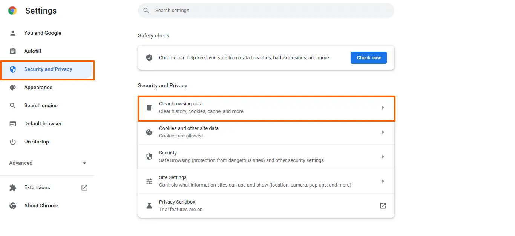Expand the Advanced section arrow
Screen dimensions: 515x236
(x=84, y=164)
